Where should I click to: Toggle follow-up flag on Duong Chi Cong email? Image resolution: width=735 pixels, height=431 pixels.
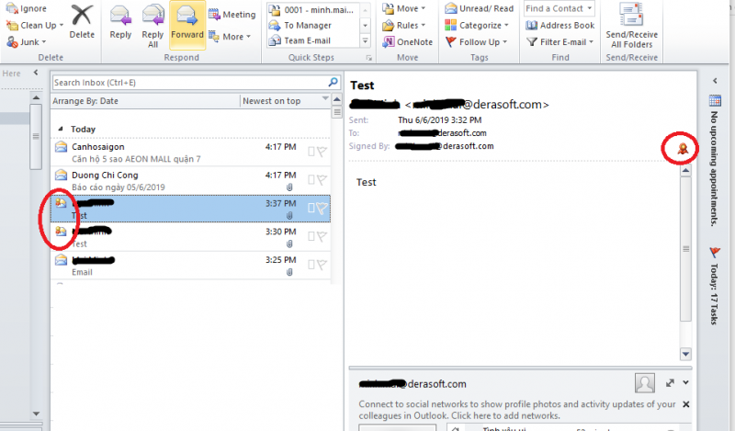coord(322,179)
